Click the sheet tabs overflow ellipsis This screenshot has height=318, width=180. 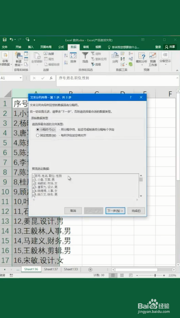coord(18,270)
